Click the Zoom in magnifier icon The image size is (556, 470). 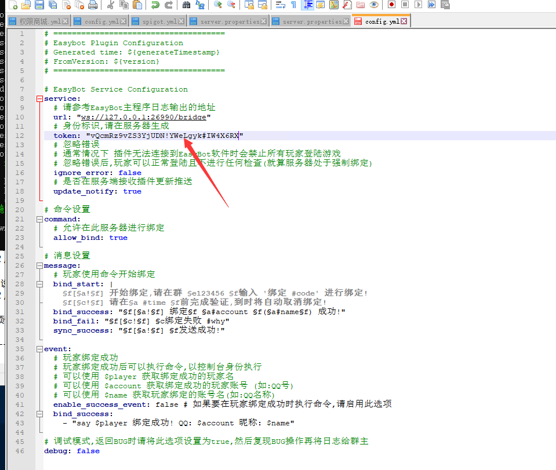(x=217, y=5)
